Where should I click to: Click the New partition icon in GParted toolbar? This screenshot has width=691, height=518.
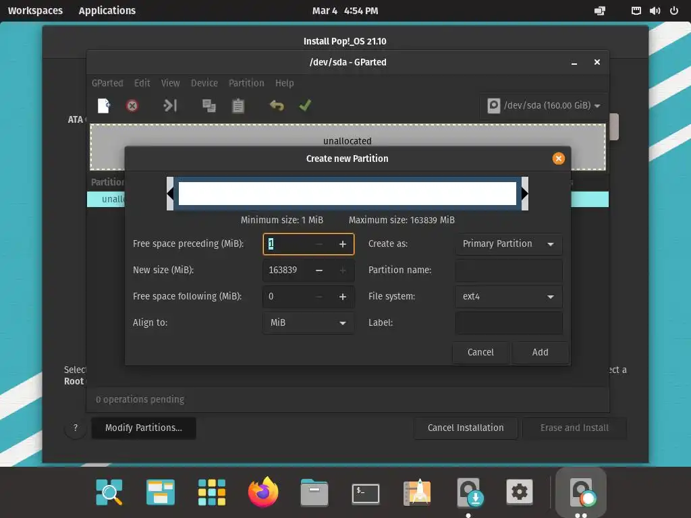[x=103, y=106]
